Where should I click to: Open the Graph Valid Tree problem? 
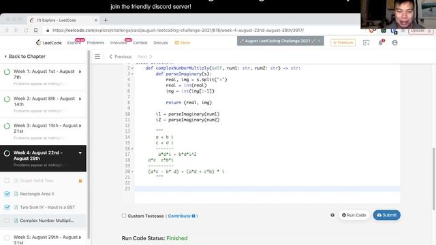click(36, 180)
